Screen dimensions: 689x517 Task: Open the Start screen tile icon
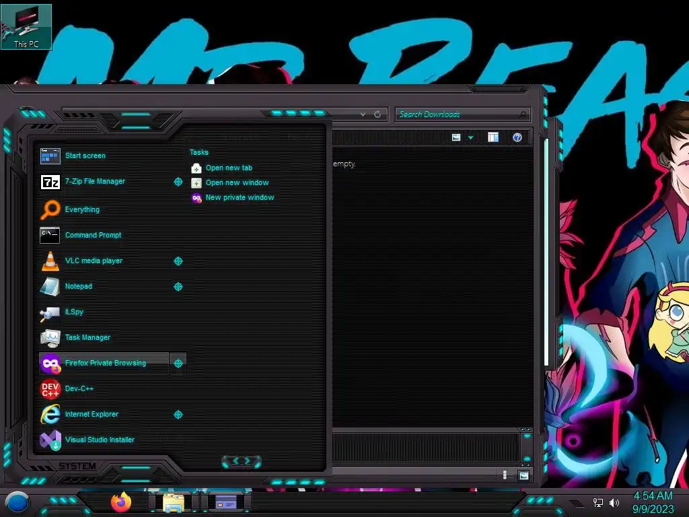point(50,156)
